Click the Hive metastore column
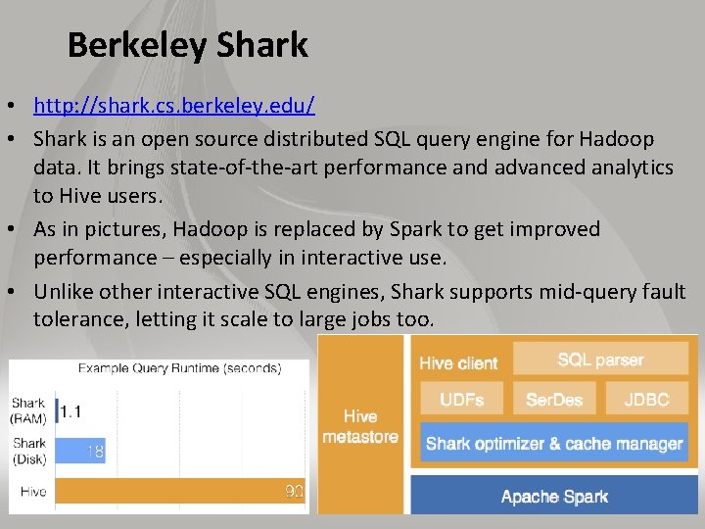The height and width of the screenshot is (529, 705). [x=360, y=424]
